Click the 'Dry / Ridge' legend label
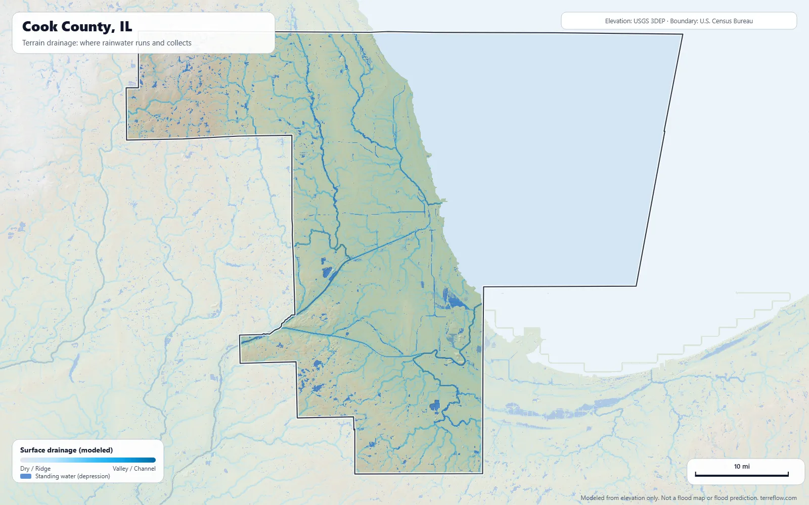The width and height of the screenshot is (809, 505). pos(35,469)
